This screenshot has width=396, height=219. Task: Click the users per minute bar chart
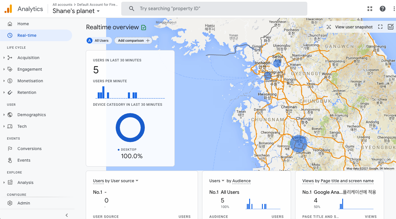pos(130,92)
